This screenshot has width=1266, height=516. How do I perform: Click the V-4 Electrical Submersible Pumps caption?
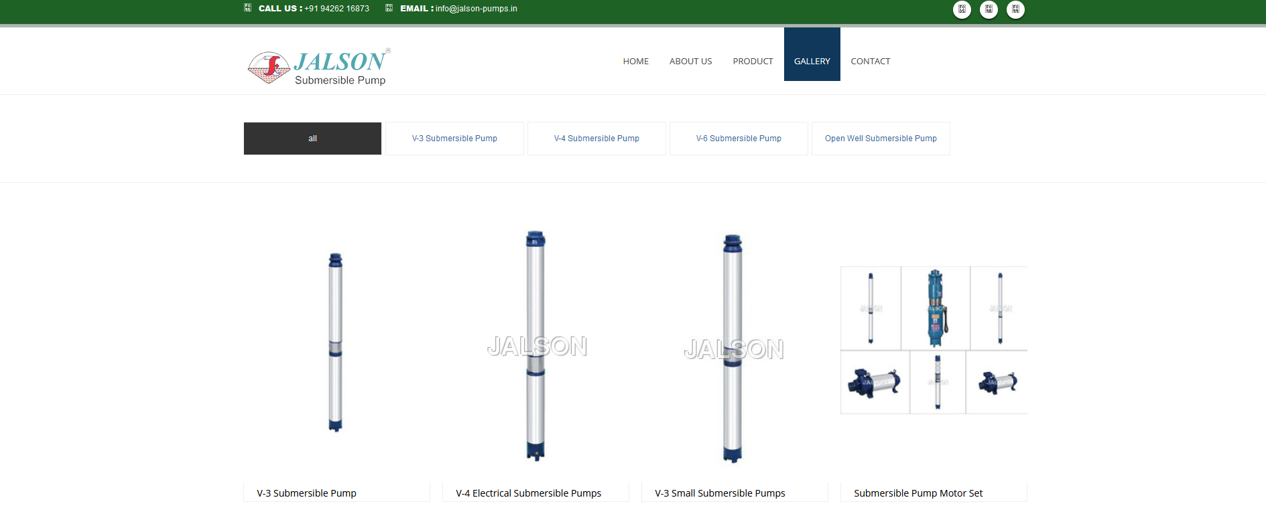(528, 493)
